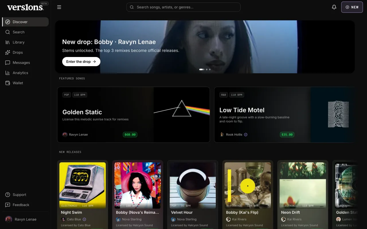Viewport: 367px width, 229px height.
Task: Click the Support question mark icon
Action: [x=8, y=195]
